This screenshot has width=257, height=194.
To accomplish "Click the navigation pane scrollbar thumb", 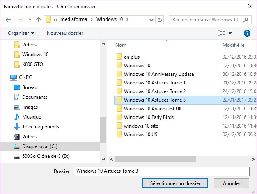I will [x=103, y=130].
